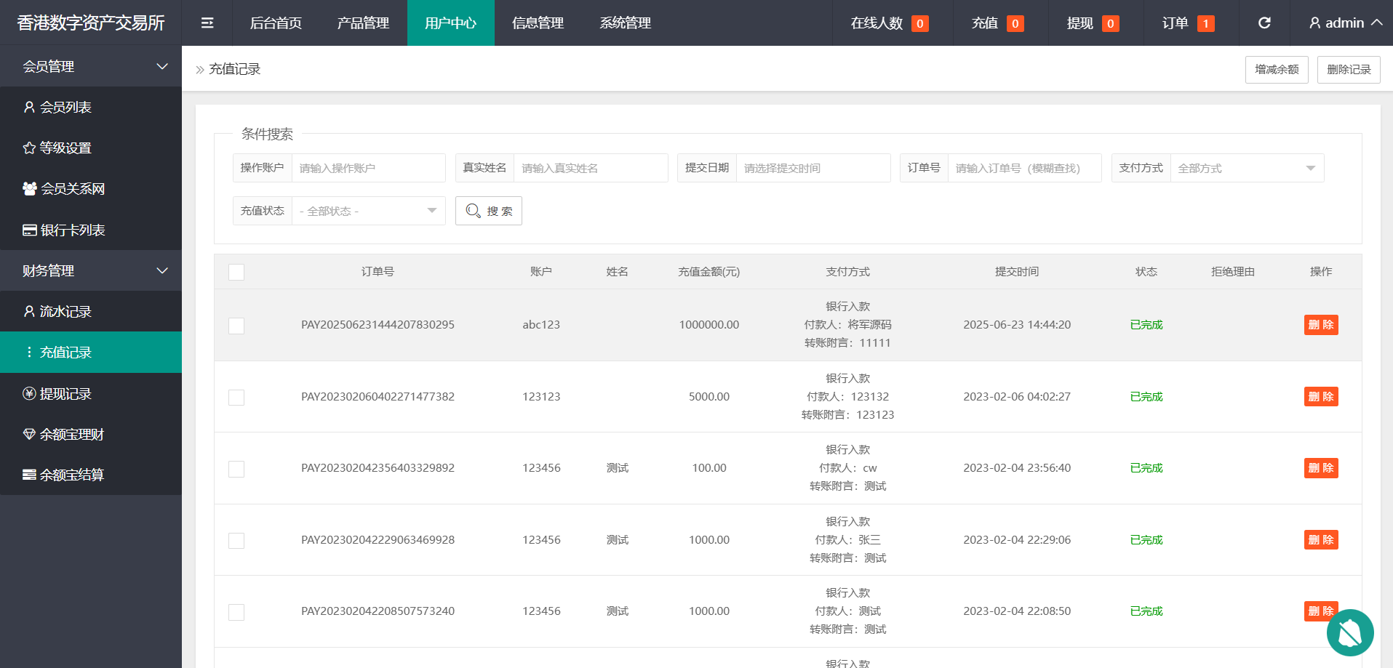Viewport: 1393px width, 668px height.
Task: Open the 后台首页 tab
Action: click(276, 23)
